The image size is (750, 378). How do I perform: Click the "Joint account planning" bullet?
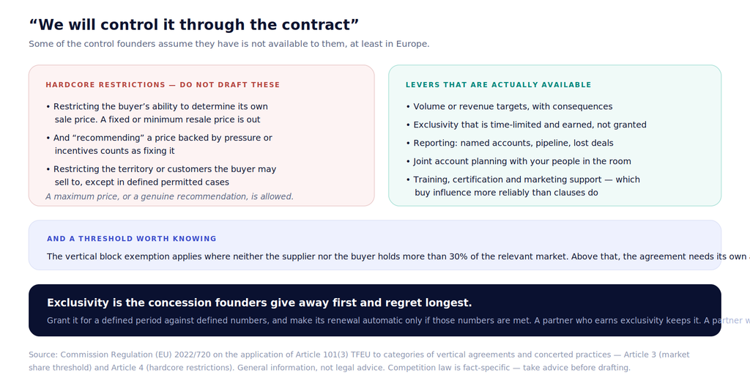pos(519,161)
